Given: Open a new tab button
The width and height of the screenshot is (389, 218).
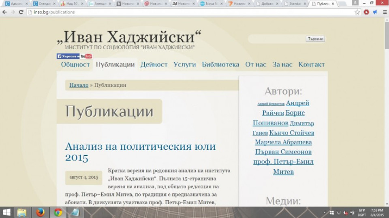Looking at the screenshot, I should [x=342, y=4].
